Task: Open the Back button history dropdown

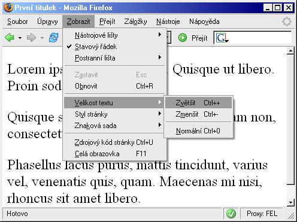Action: coord(20,38)
